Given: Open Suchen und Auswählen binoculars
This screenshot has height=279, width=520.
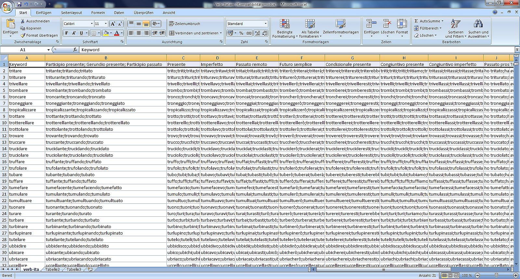Looking at the screenshot, I should (478, 24).
